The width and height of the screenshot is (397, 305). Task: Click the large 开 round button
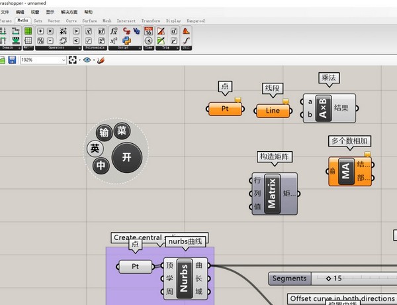[127, 157]
